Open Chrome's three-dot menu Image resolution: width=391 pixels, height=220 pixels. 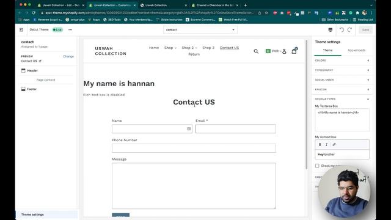click(371, 13)
